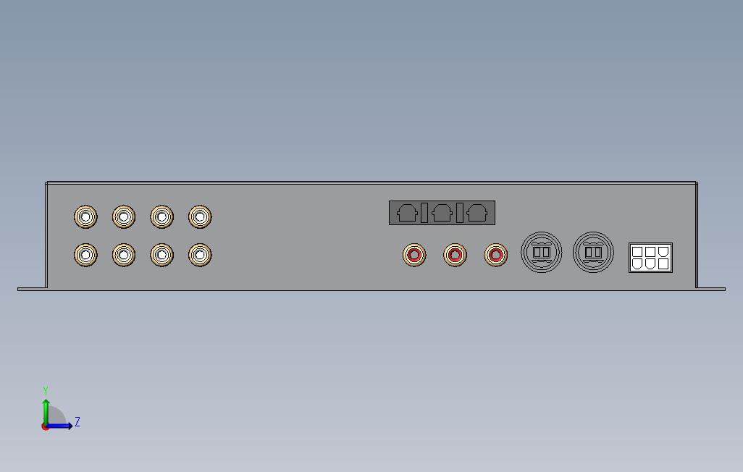Select the right optical port in dark panel

[477, 213]
